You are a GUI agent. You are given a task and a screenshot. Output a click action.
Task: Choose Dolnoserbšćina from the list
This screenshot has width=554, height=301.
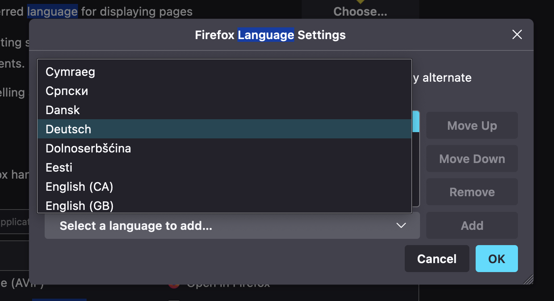(x=88, y=149)
